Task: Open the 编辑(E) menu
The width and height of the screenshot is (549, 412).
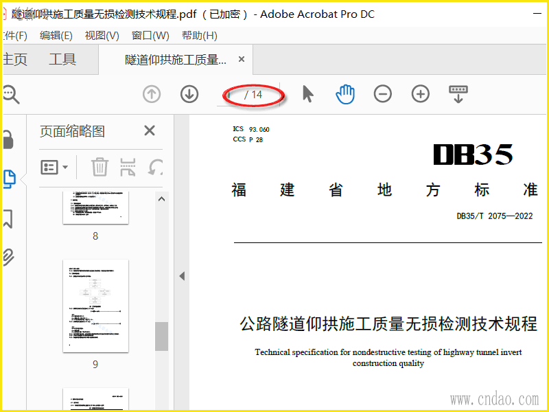Action: pyautogui.click(x=56, y=36)
